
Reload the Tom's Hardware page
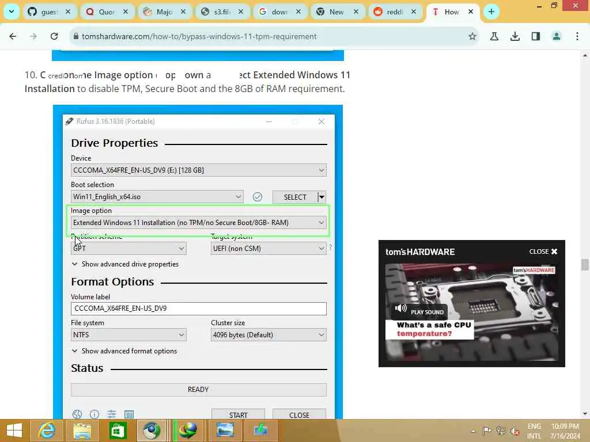pyautogui.click(x=54, y=36)
